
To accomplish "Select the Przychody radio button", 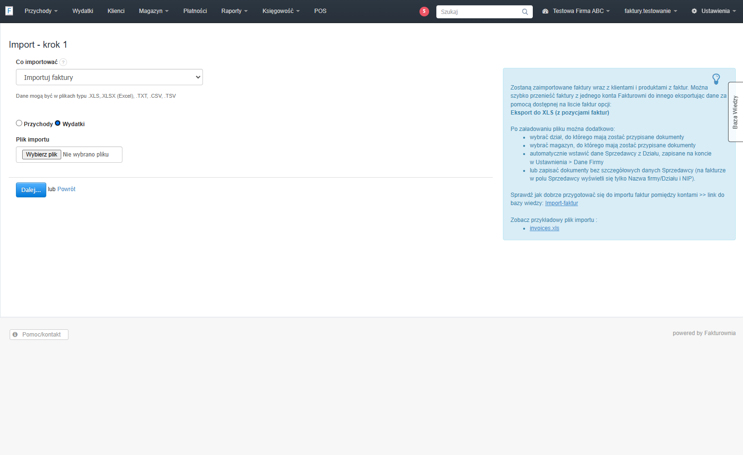I will coord(19,123).
